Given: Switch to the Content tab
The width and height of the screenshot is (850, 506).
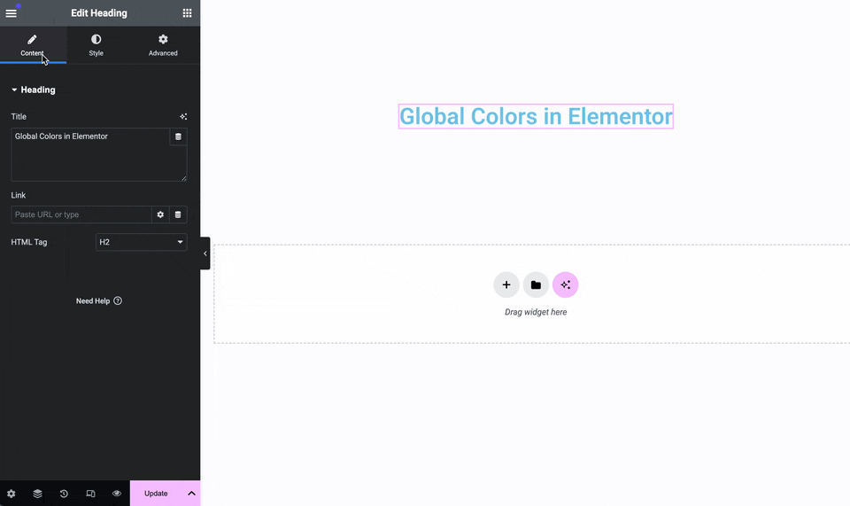Looking at the screenshot, I should pyautogui.click(x=33, y=45).
